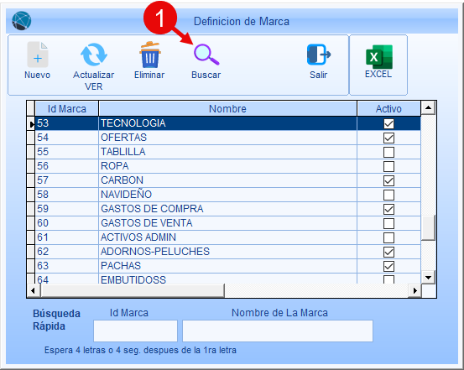Click the vertical scrollbar up arrow

428,107
